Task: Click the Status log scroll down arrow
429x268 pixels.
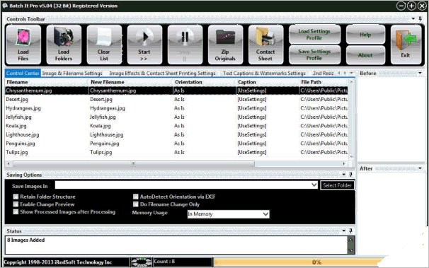Action: (x=351, y=250)
